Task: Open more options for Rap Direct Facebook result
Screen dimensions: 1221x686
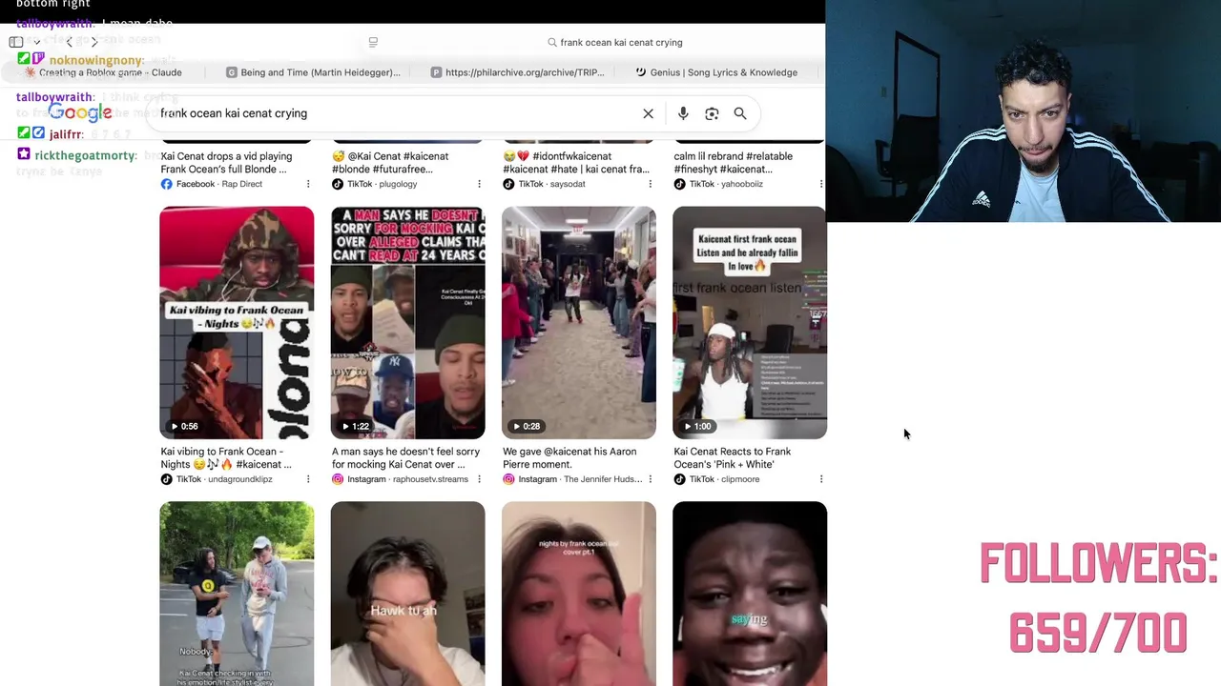Action: [308, 184]
